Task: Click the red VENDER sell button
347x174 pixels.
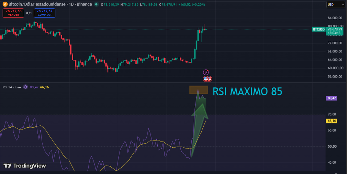Action: (13, 13)
